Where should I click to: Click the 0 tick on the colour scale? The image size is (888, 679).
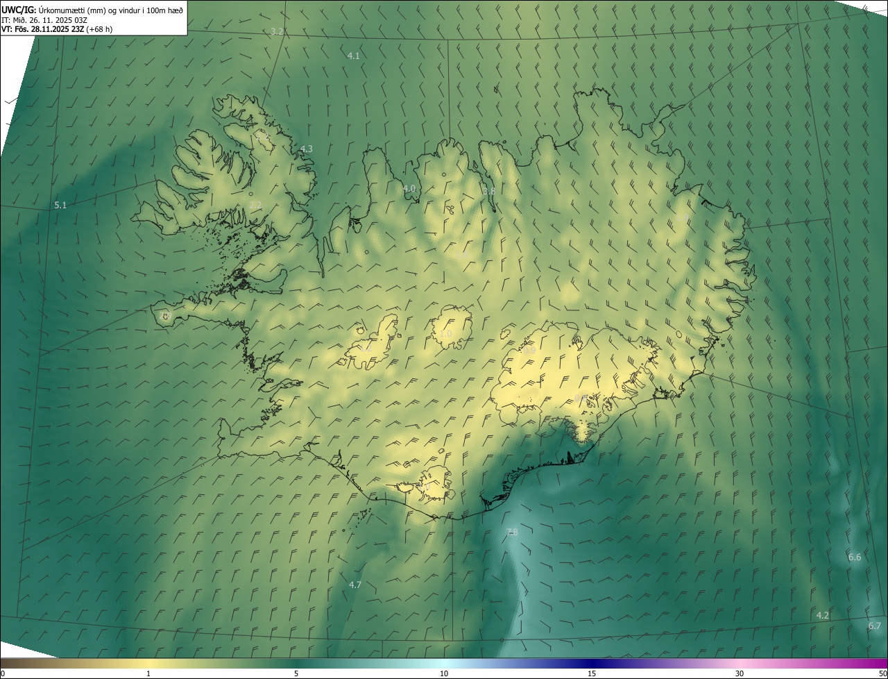tap(3, 673)
